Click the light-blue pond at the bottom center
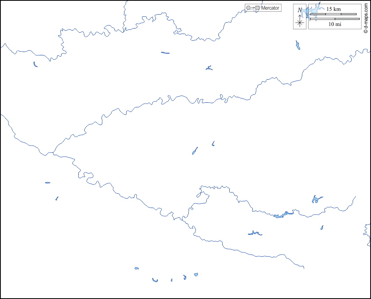The width and height of the screenshot is (371, 299). pos(196,275)
